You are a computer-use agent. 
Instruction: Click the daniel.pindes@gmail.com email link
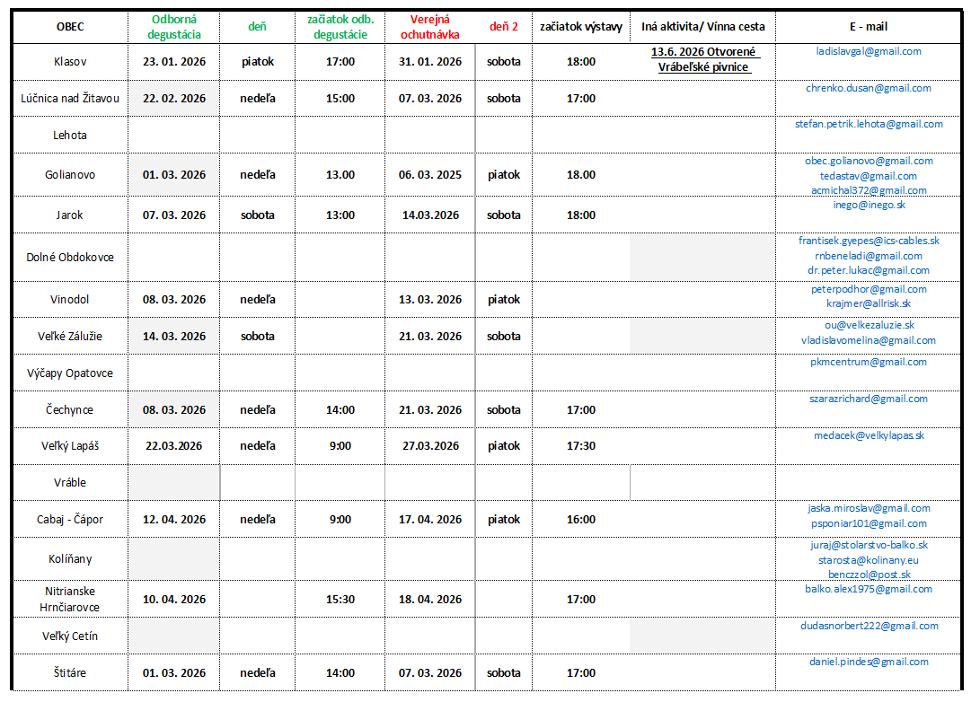click(x=868, y=662)
